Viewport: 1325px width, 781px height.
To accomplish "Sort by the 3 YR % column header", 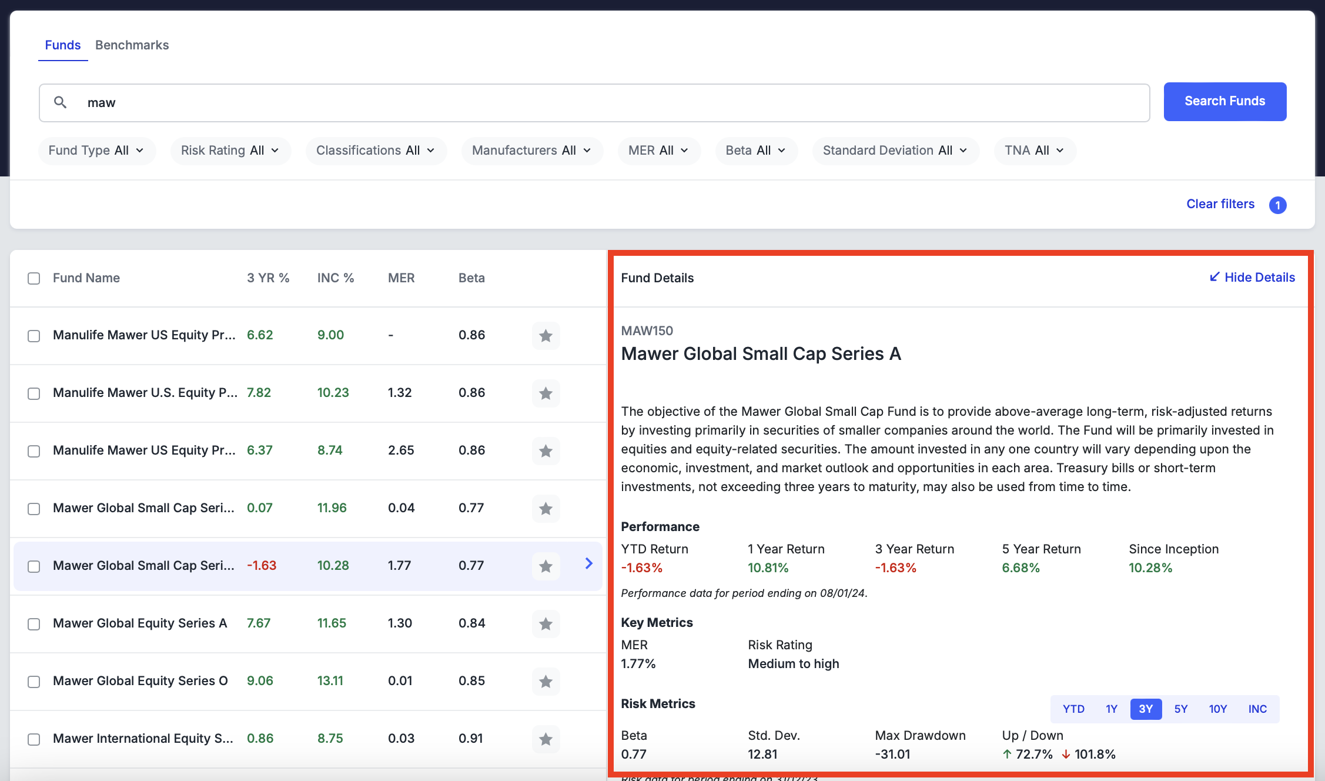I will pos(268,278).
